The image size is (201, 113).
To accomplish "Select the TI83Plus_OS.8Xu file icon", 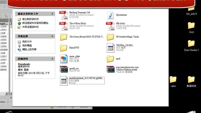I will (x=110, y=48).
